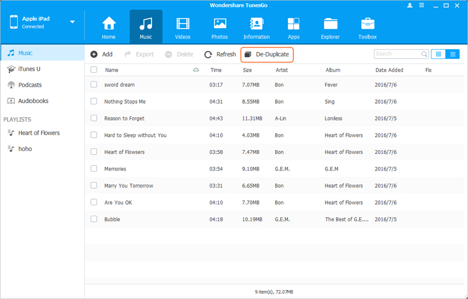This screenshot has height=299, width=468.
Task: Click the search magnifier icon
Action: (x=425, y=54)
